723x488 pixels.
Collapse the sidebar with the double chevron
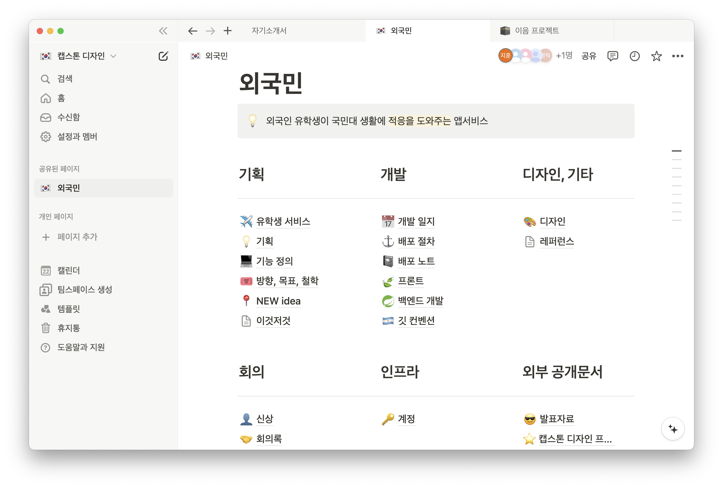tap(163, 31)
